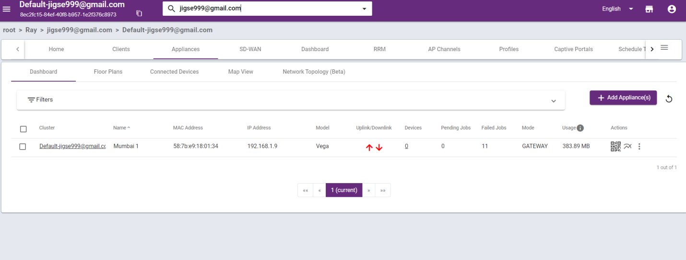Open usage graph for Mumbai 1 appliance
This screenshot has height=260, width=686.
(x=628, y=146)
